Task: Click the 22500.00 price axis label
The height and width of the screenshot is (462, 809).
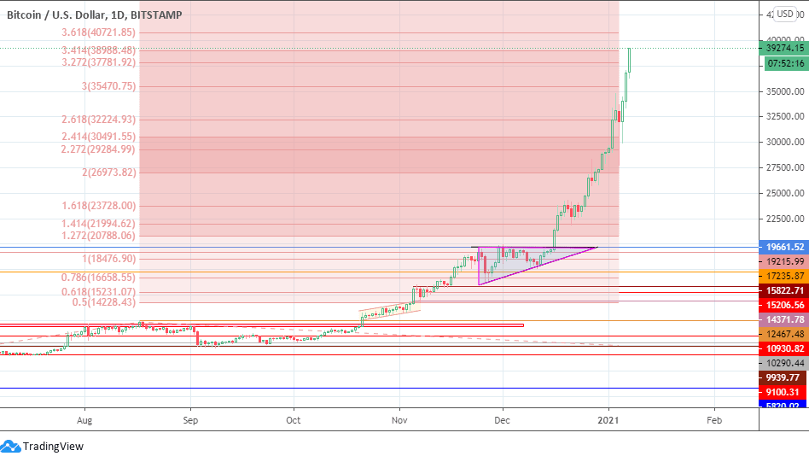Action: (785, 219)
